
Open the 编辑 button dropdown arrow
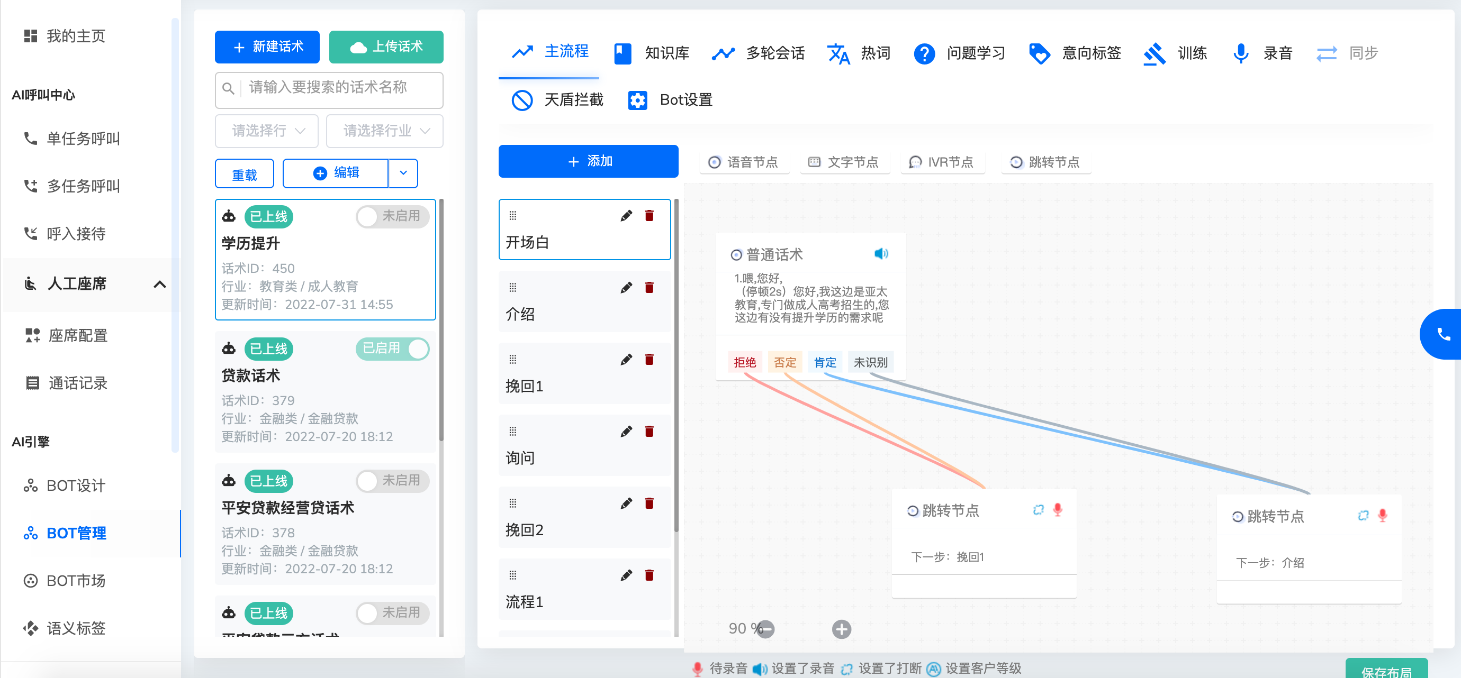(403, 173)
